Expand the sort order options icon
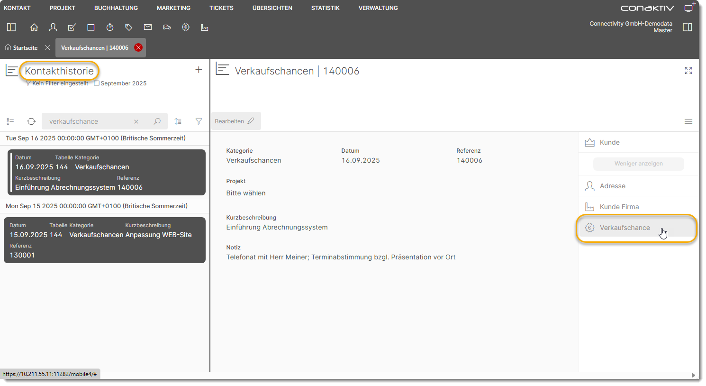The height and width of the screenshot is (386, 706). 178,121
